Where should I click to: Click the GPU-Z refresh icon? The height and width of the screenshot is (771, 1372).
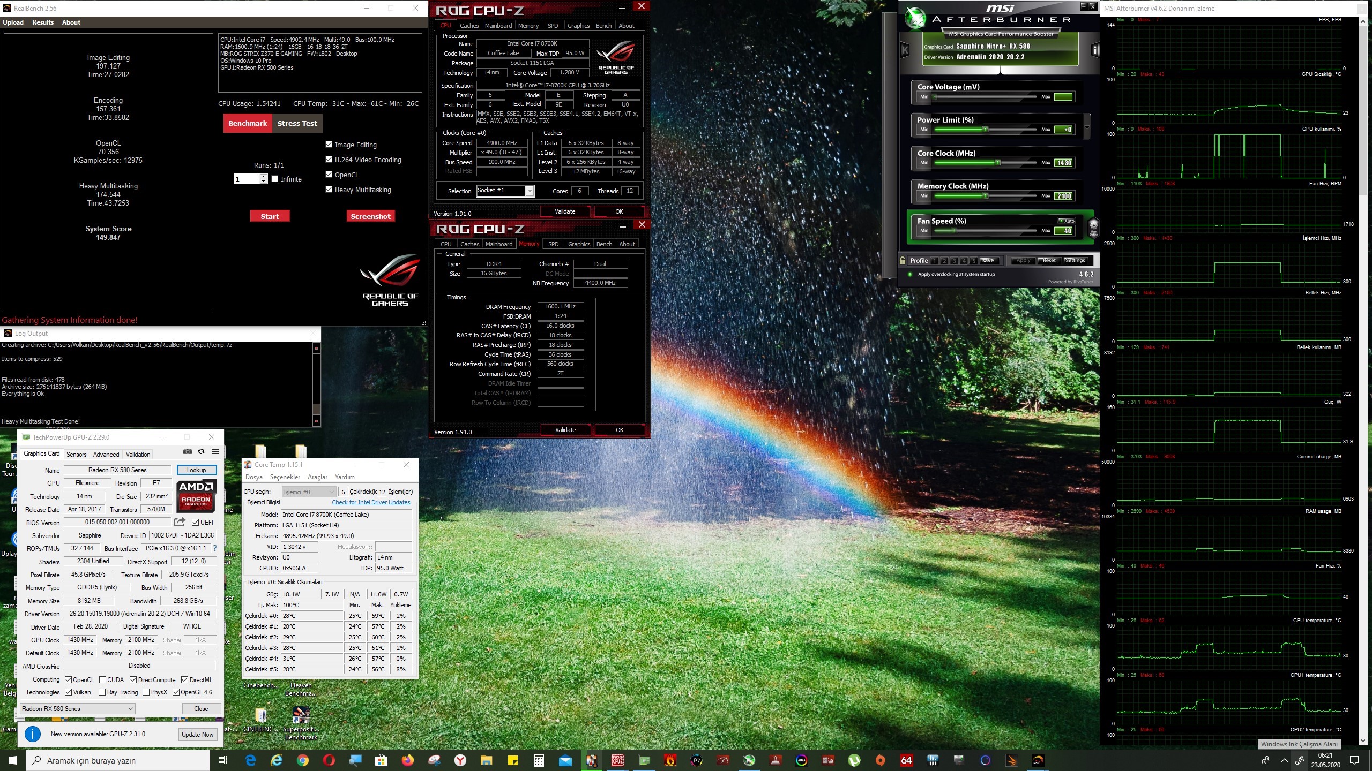pyautogui.click(x=201, y=451)
